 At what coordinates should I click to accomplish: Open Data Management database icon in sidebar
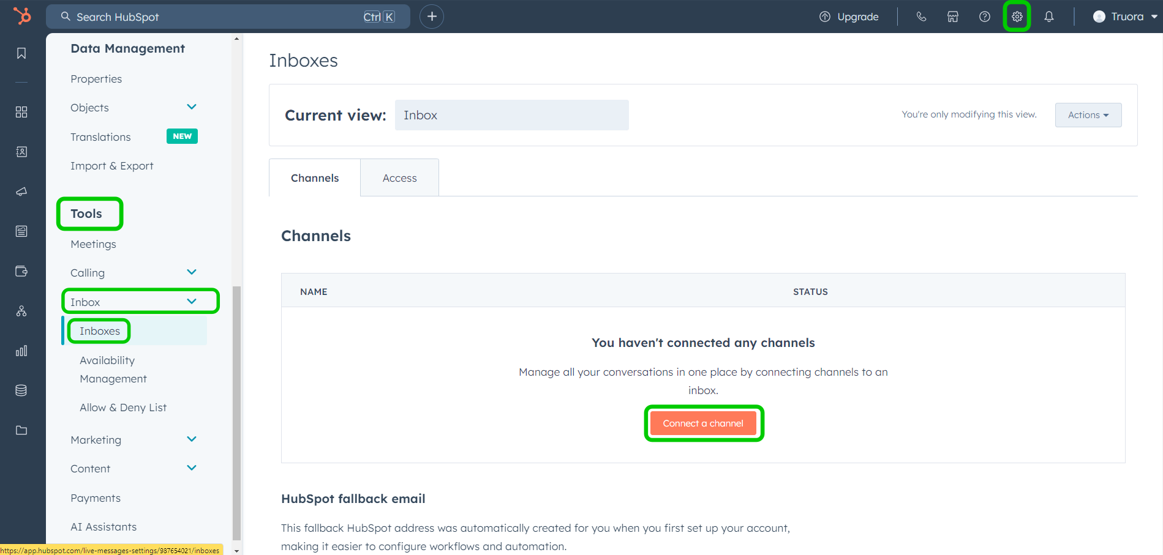(x=21, y=390)
